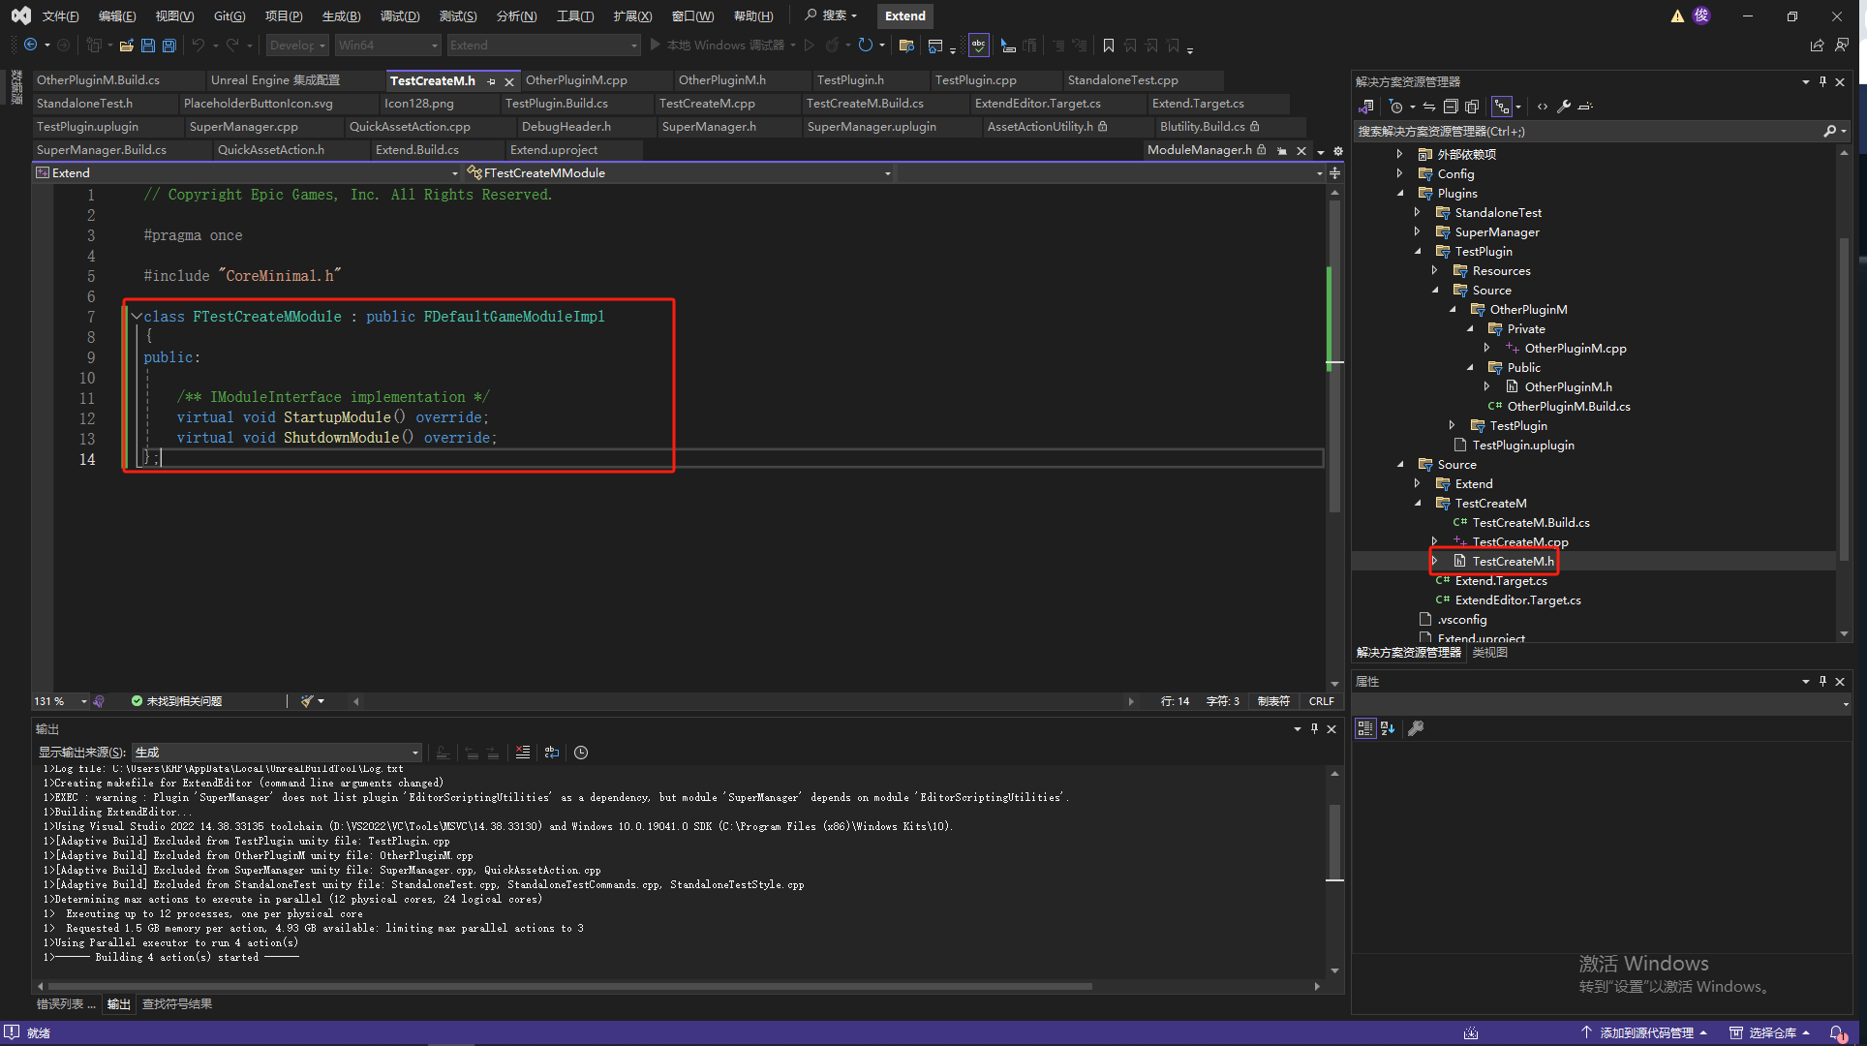This screenshot has height=1046, width=1867.
Task: Click the bookmark toolbar icon
Action: (x=1109, y=46)
